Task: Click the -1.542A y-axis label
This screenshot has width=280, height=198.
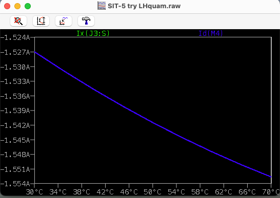Action: pos(15,125)
